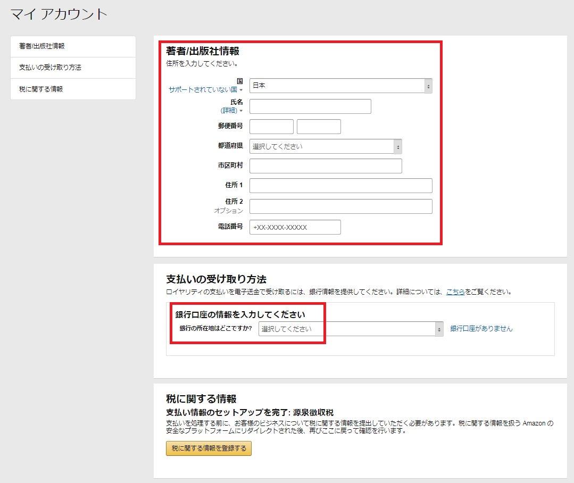This screenshot has width=574, height=483.
Task: Expand the サポートされていない国 link
Action: (205, 90)
